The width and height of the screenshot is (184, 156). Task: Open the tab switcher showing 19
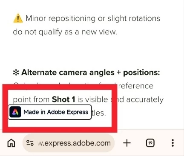click(x=150, y=143)
